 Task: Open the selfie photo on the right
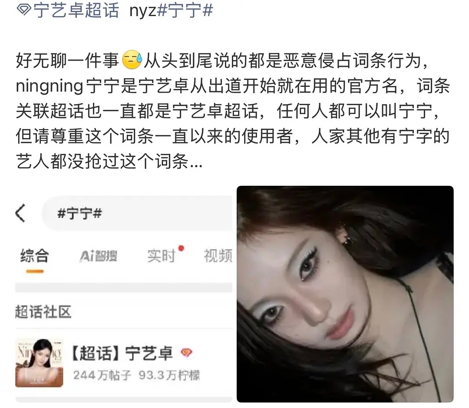tap(345, 294)
